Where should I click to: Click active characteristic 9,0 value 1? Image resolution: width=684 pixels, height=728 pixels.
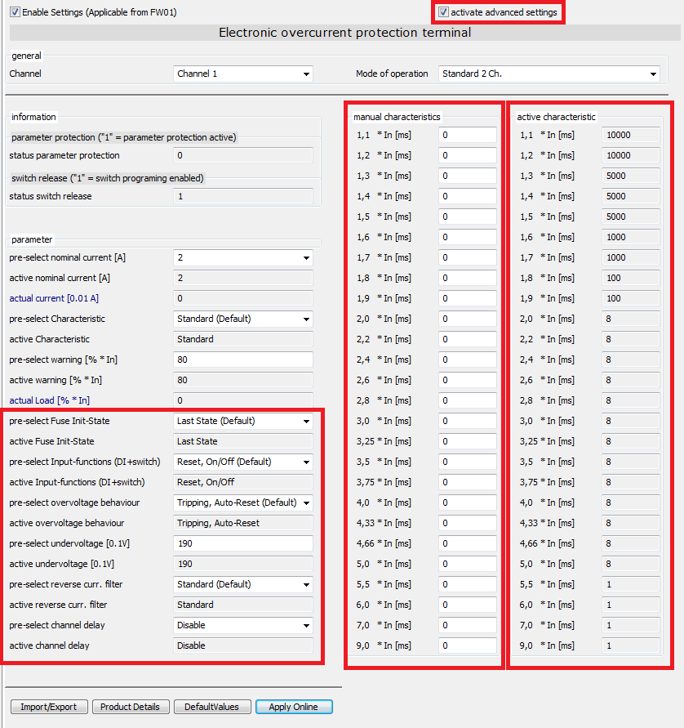tap(631, 645)
